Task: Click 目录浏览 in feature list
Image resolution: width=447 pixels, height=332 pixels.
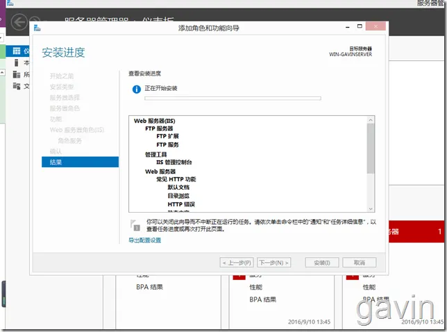Action: [x=178, y=195]
